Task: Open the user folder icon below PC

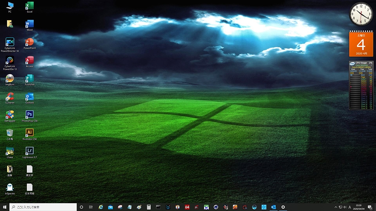Action: point(10,24)
